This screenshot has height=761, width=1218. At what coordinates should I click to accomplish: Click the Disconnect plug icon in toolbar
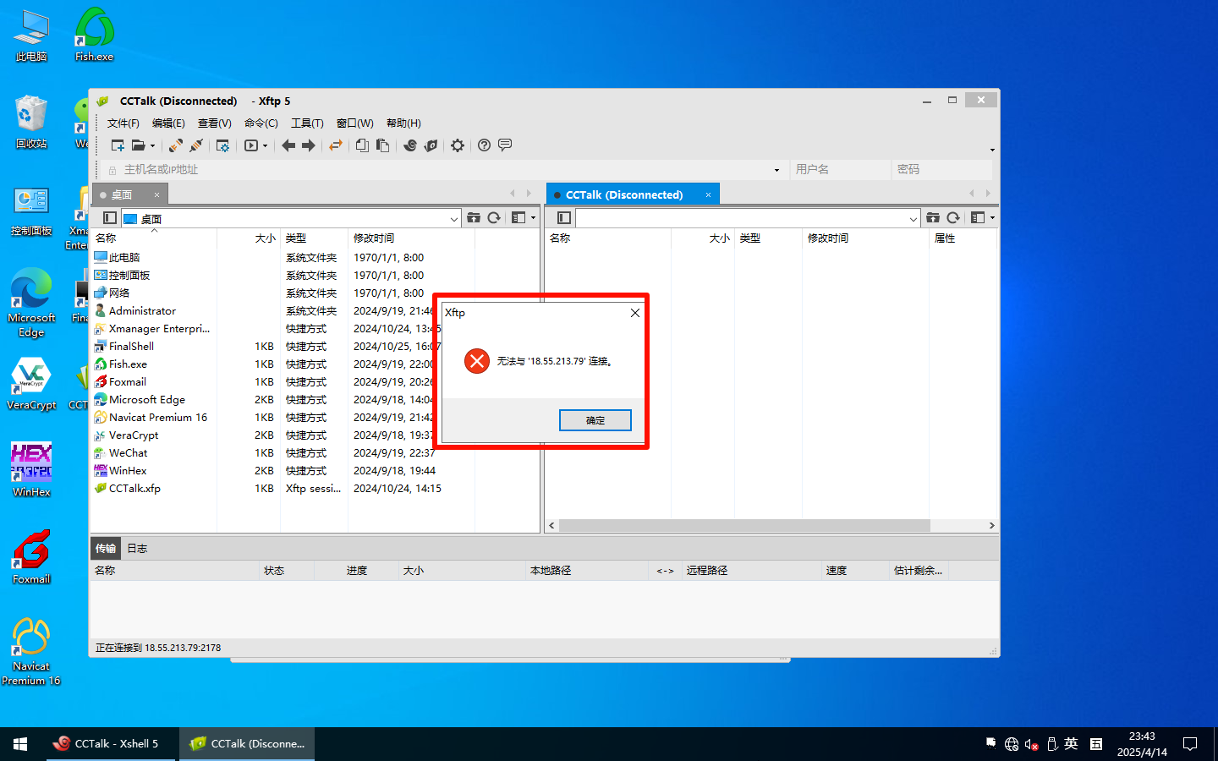click(195, 145)
